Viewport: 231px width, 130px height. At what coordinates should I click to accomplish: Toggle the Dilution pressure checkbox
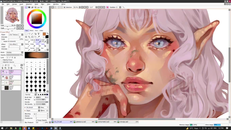34,116
